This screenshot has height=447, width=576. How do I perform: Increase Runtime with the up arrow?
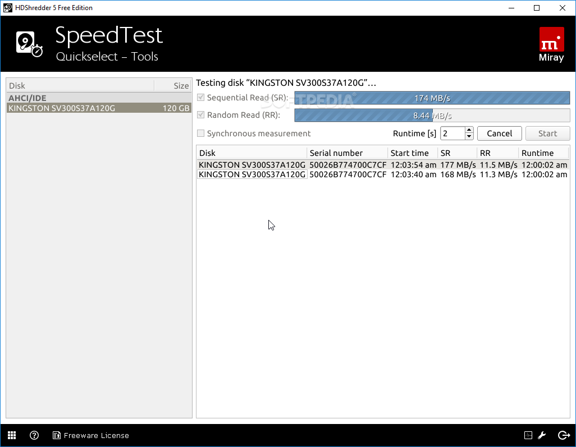click(x=469, y=130)
